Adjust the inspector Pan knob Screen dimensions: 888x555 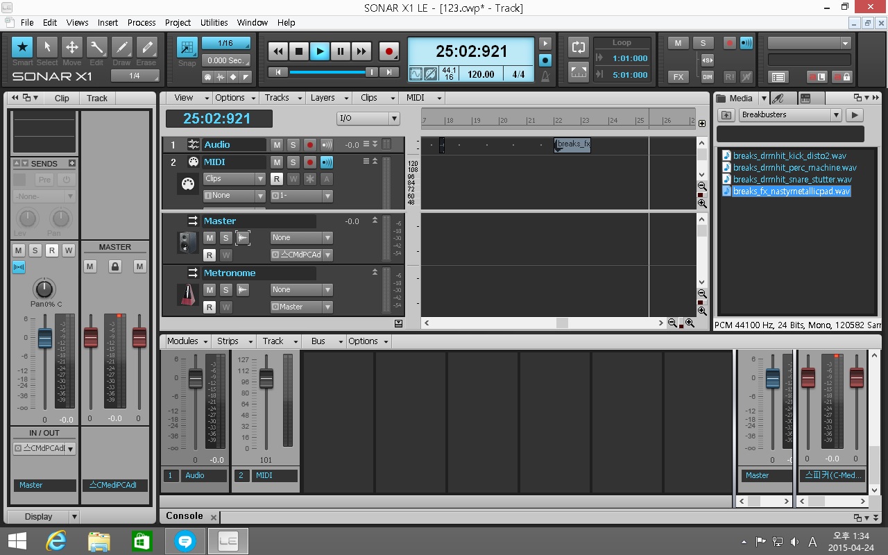tap(44, 289)
